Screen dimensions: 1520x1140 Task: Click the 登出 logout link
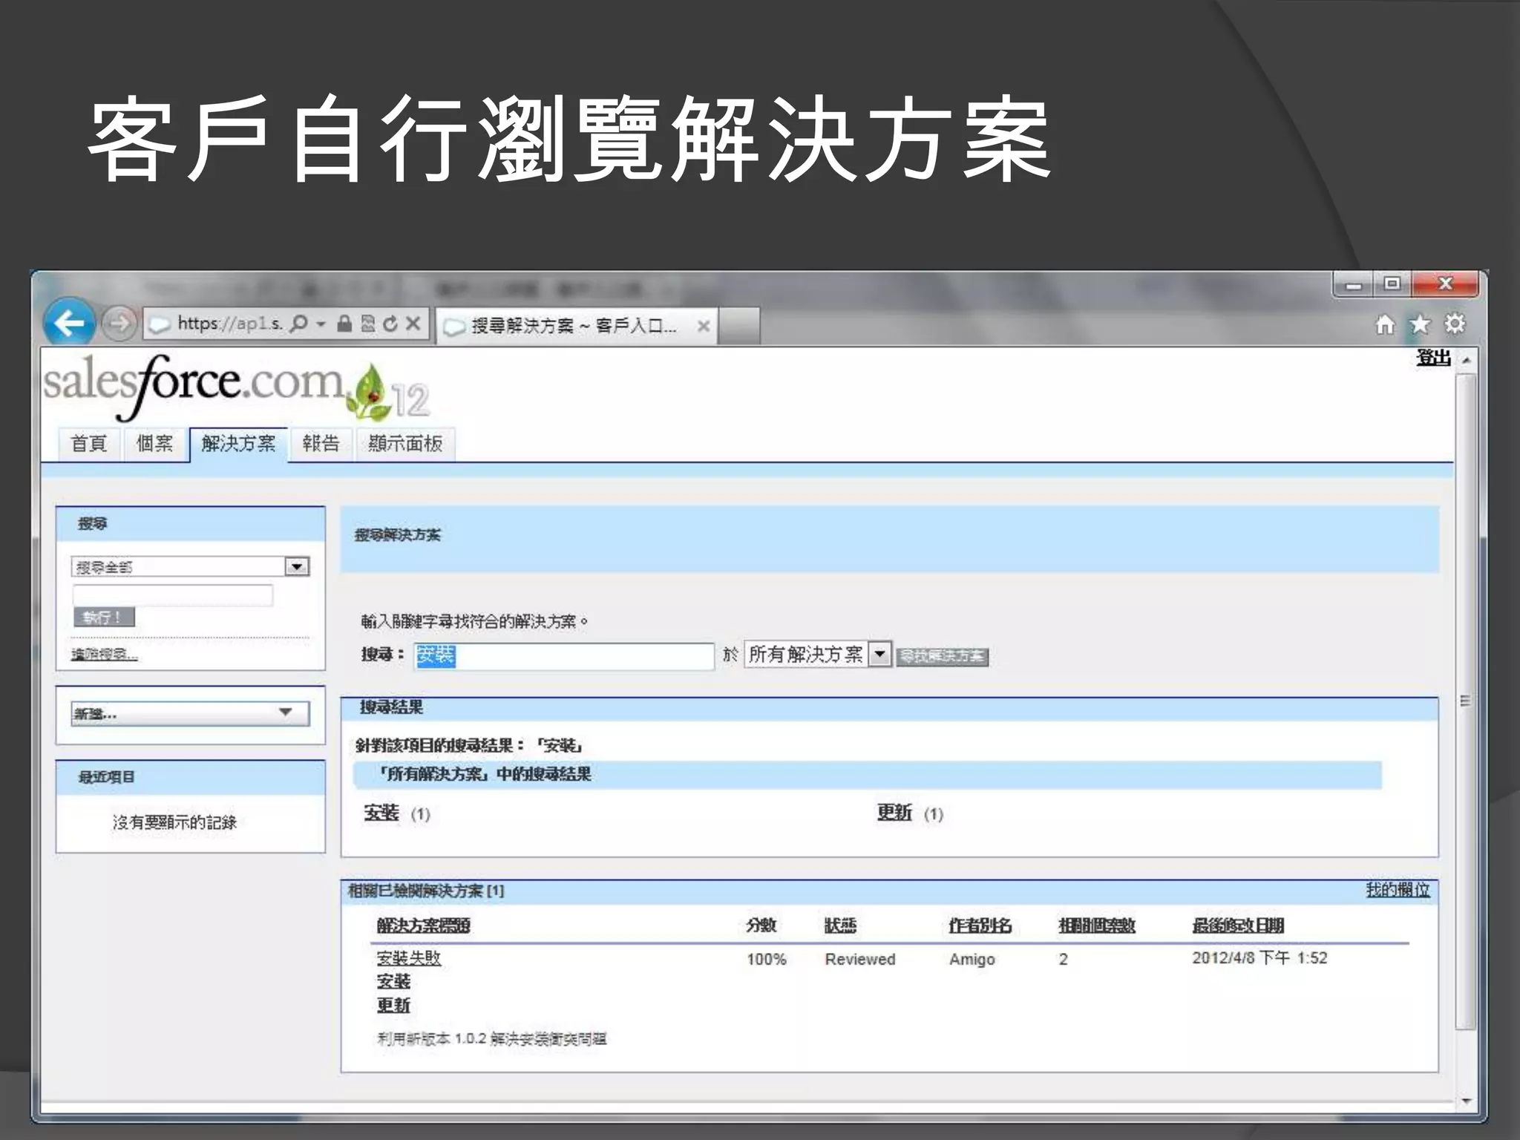click(1433, 358)
